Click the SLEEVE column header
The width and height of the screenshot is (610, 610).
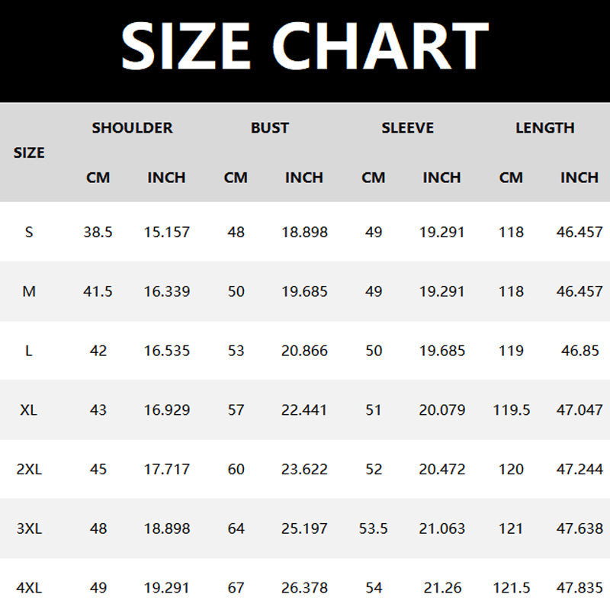click(x=407, y=128)
